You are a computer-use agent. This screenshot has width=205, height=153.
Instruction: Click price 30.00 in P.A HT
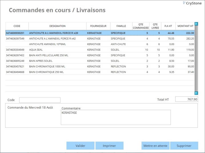[x=171, y=67]
